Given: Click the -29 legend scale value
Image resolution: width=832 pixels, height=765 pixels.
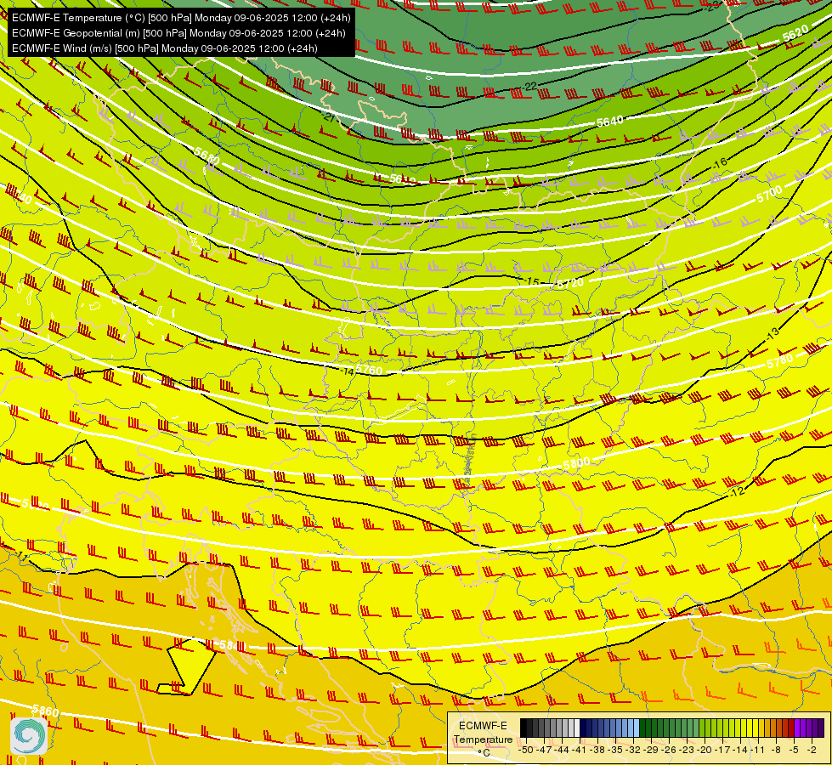Looking at the screenshot, I should tap(650, 751).
